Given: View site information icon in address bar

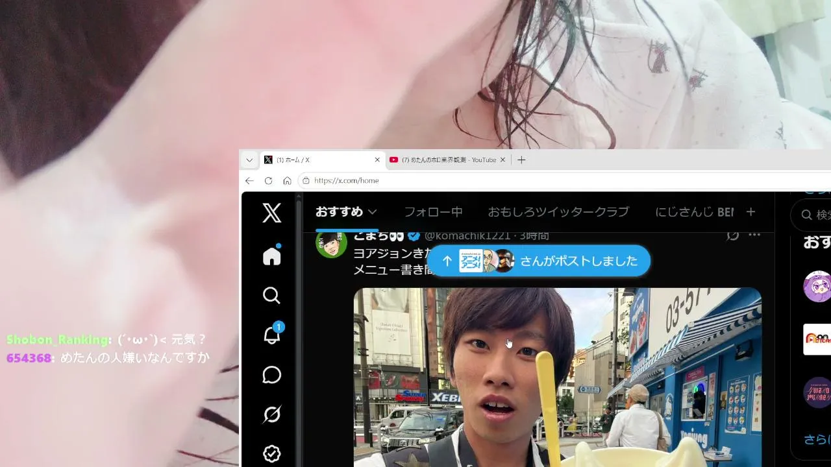Looking at the screenshot, I should pos(306,180).
